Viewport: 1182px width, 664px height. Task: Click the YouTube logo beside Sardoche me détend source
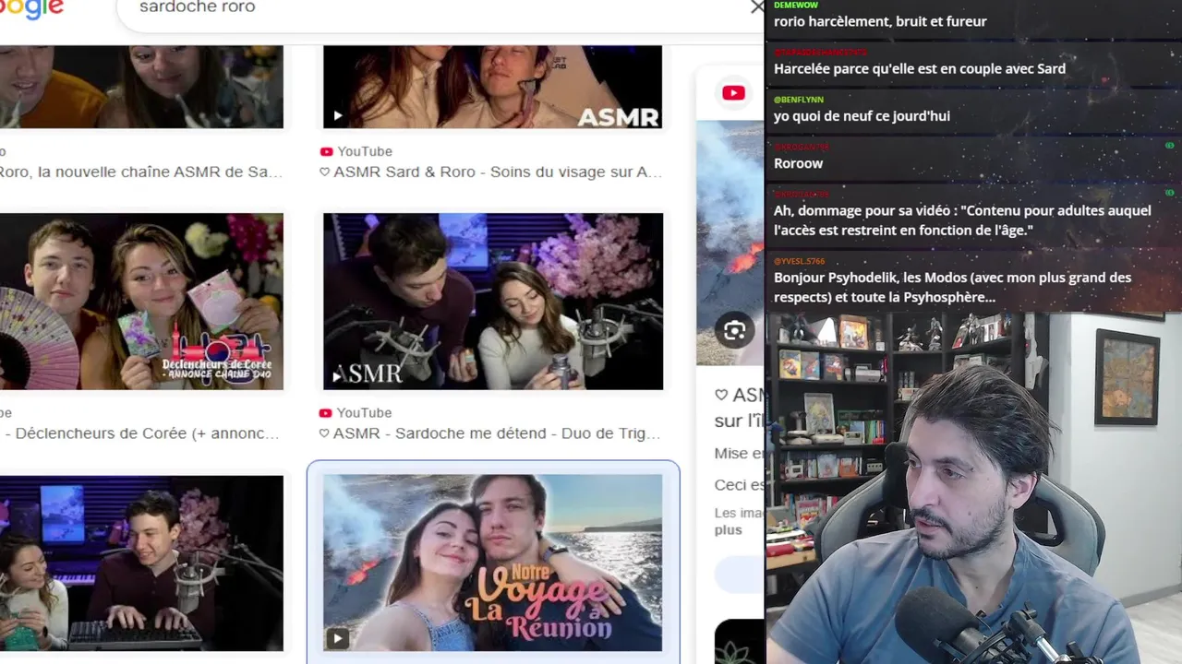tap(326, 412)
